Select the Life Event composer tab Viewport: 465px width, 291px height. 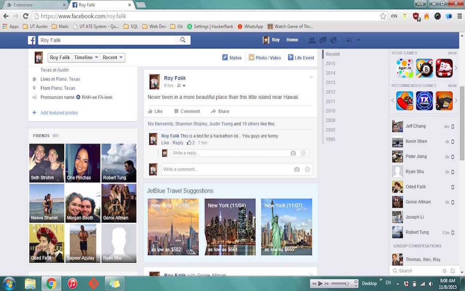click(x=301, y=57)
